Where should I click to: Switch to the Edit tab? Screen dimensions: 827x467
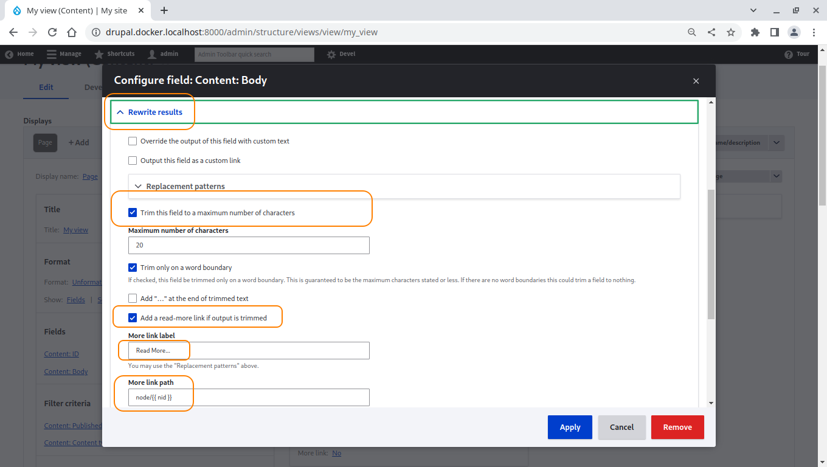46,87
